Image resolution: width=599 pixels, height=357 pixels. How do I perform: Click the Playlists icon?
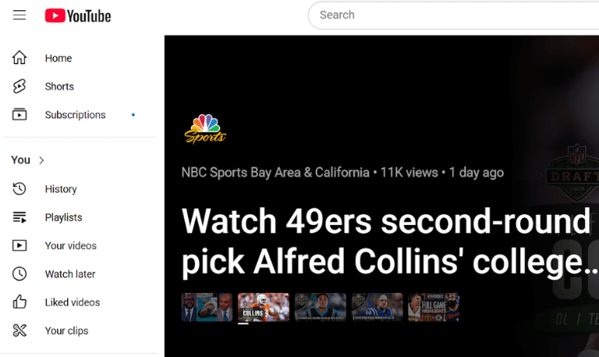pos(19,217)
